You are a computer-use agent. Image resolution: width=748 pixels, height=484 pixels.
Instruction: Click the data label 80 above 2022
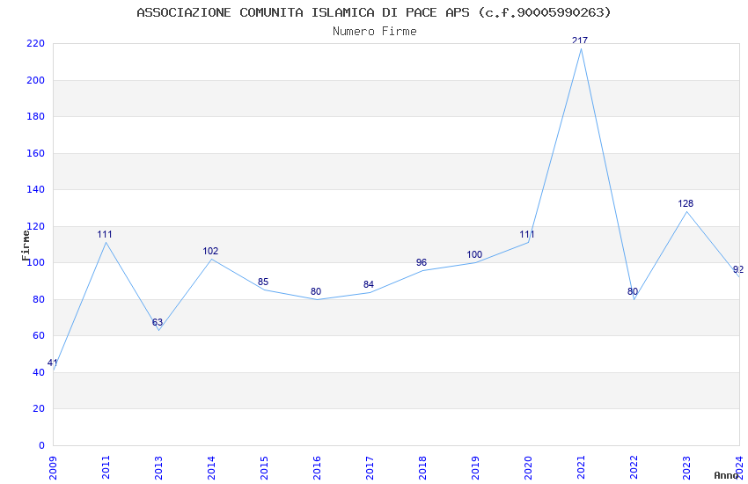633,291
